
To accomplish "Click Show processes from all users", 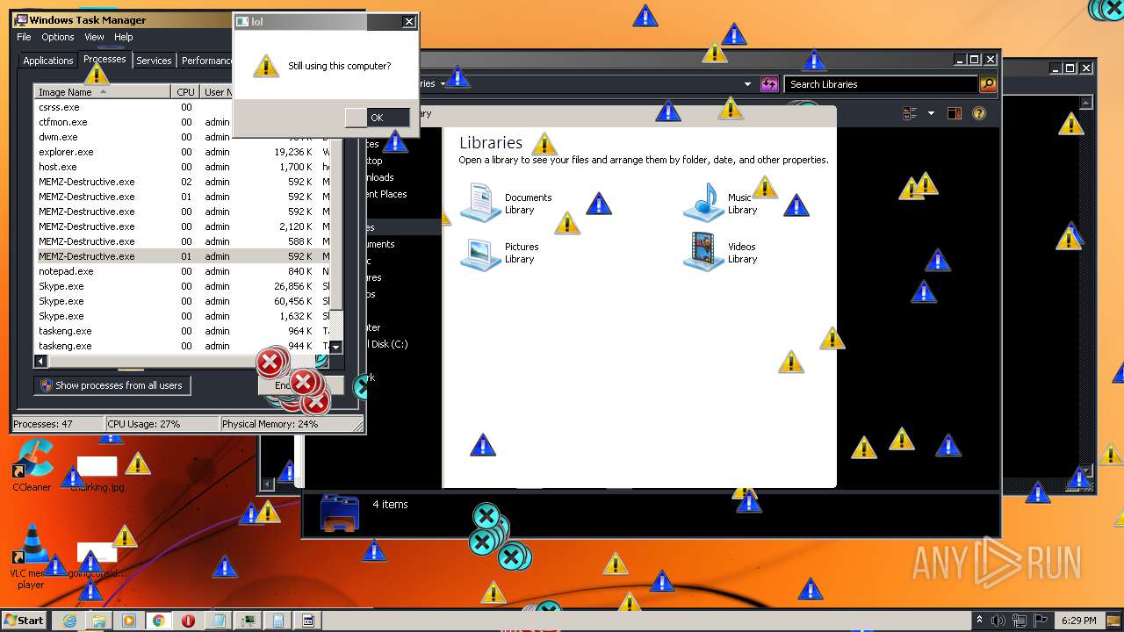I will coord(112,385).
